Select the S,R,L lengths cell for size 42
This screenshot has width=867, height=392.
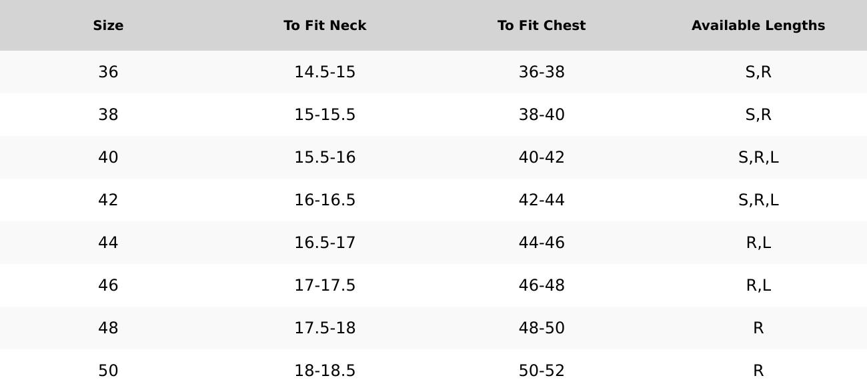click(x=758, y=200)
